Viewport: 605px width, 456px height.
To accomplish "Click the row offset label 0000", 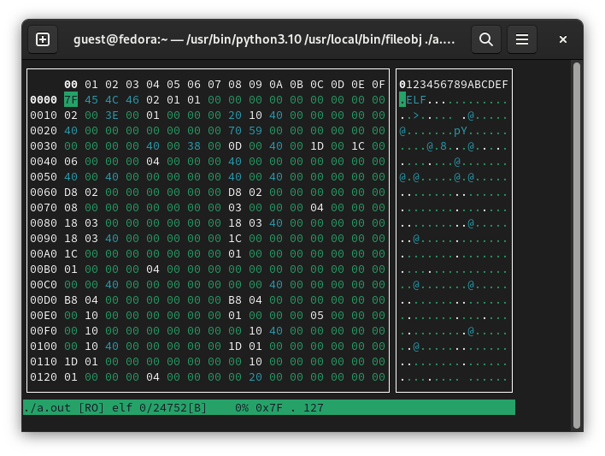I will pos(44,100).
